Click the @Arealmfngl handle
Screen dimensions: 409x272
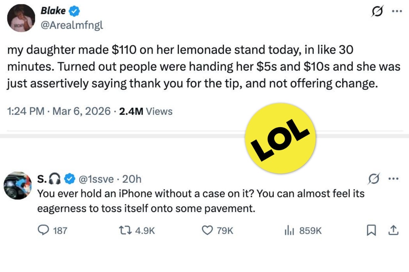point(72,25)
